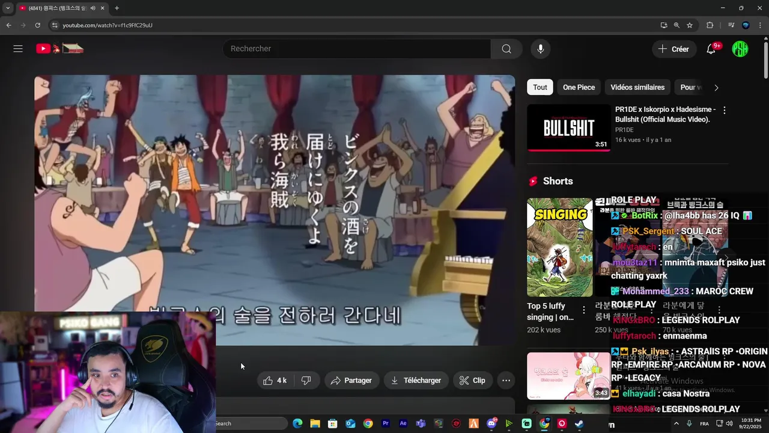The width and height of the screenshot is (769, 433).
Task: Like the video with thumbs-up
Action: pos(275,380)
